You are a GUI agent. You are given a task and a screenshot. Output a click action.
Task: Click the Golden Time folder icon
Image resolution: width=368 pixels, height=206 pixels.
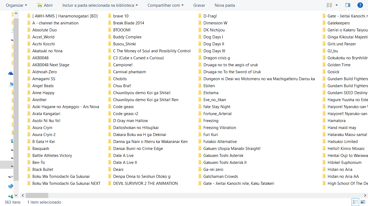click(324, 65)
